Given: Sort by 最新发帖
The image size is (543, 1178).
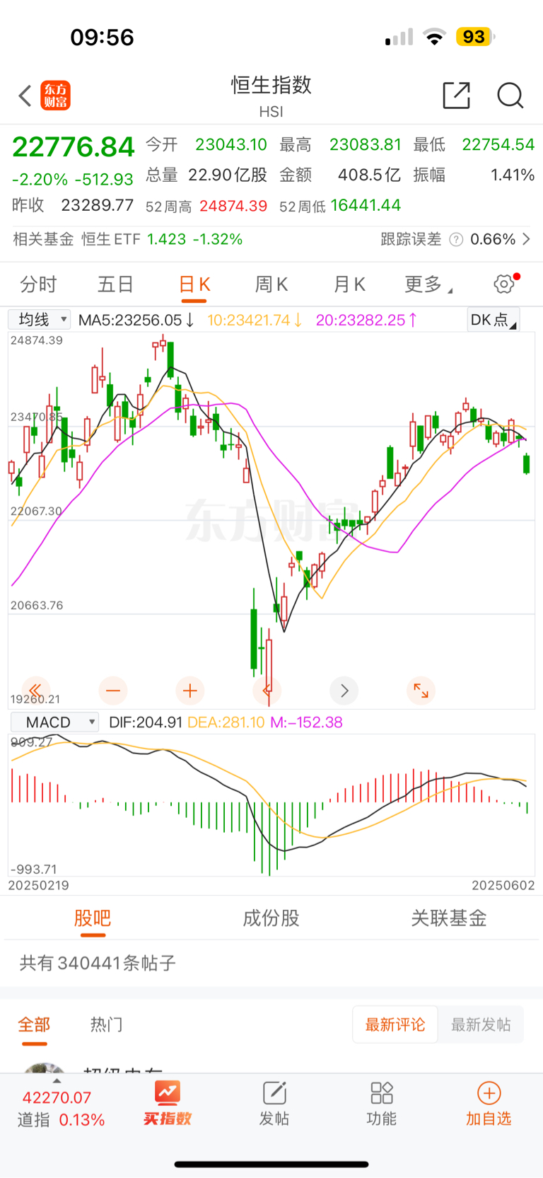Looking at the screenshot, I should (x=481, y=1024).
